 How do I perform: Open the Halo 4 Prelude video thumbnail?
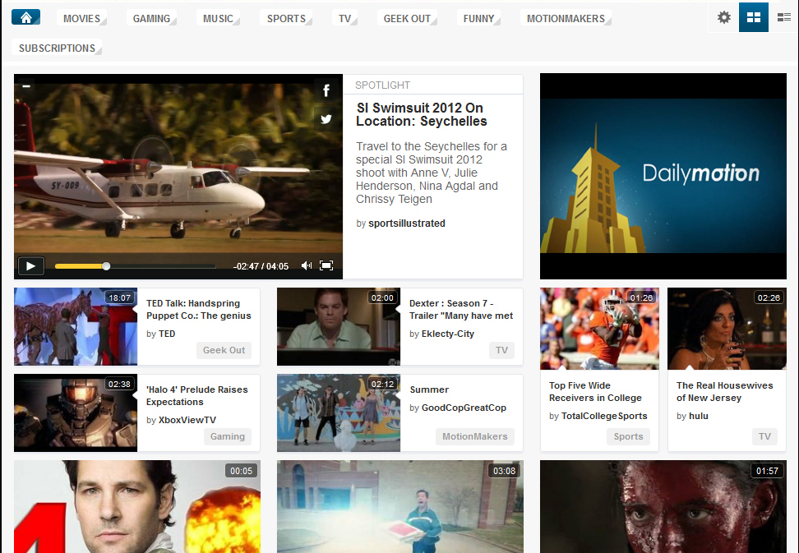(76, 412)
